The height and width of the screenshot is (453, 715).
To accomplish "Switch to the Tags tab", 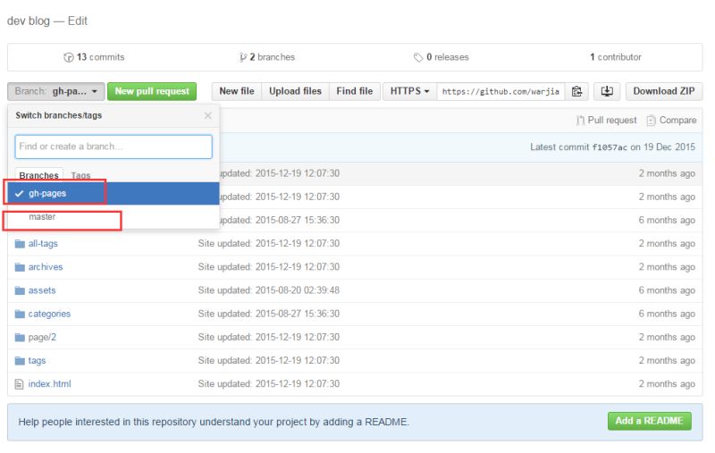I will 80,175.
